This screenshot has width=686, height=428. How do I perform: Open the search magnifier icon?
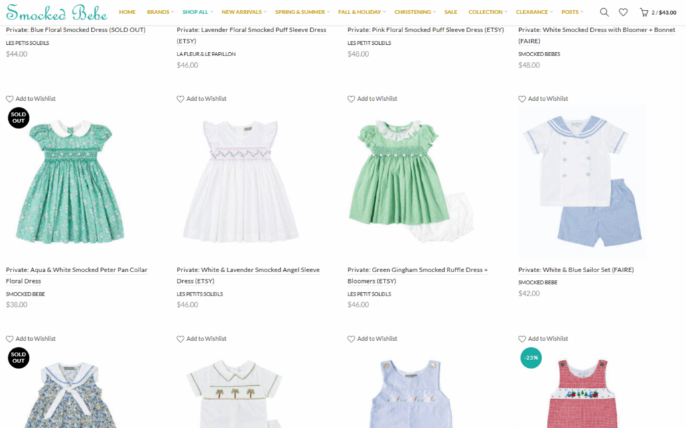[604, 12]
